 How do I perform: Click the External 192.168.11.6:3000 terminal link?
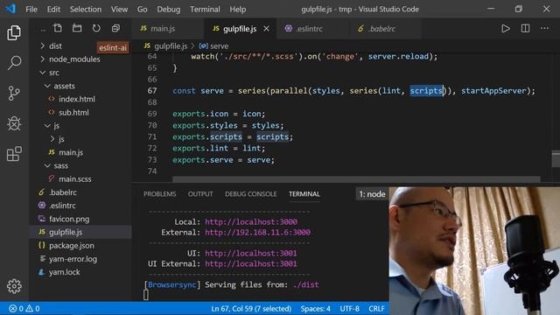(x=257, y=233)
